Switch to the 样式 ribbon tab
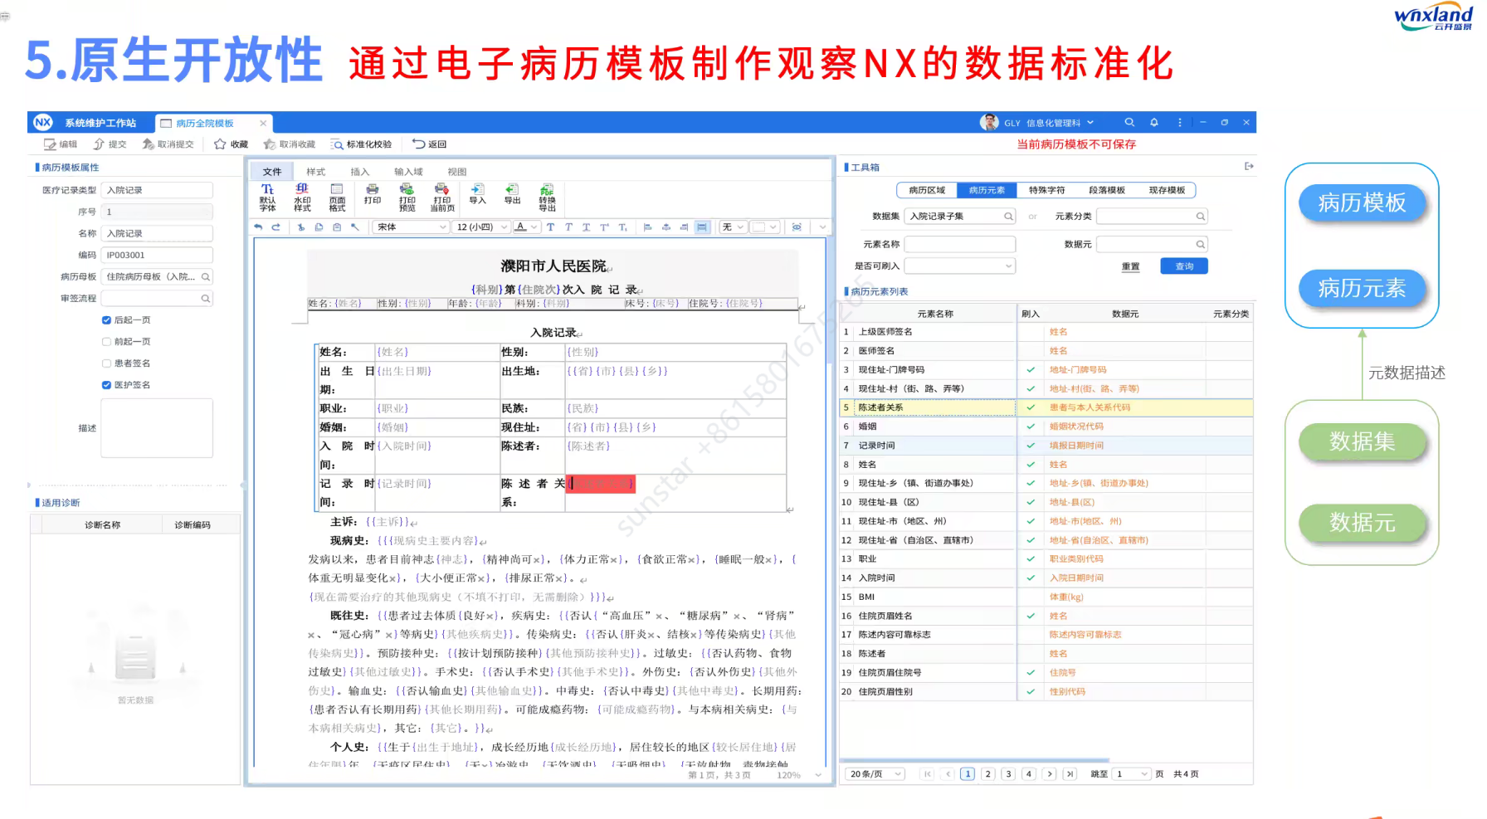 (x=316, y=172)
